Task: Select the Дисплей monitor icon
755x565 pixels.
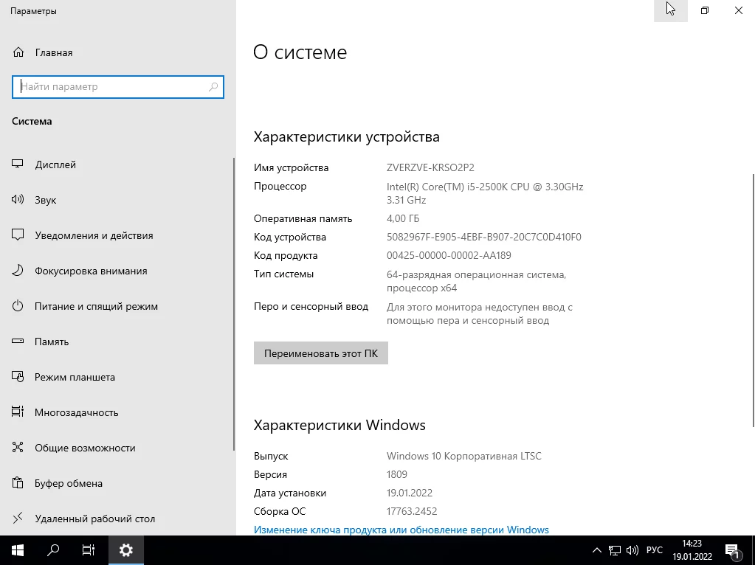Action: point(17,164)
